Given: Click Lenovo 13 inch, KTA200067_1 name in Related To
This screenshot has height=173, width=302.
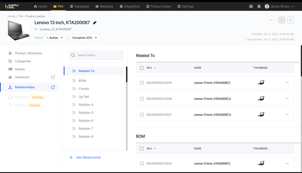Looking at the screenshot, I should pos(212,83).
